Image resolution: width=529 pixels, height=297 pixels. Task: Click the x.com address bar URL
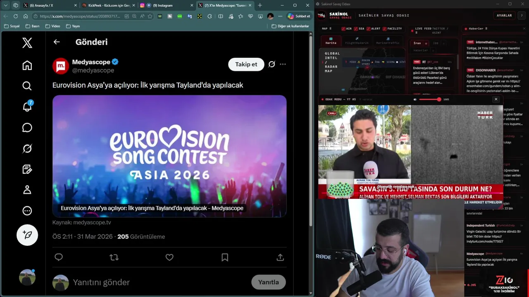[x=80, y=16]
